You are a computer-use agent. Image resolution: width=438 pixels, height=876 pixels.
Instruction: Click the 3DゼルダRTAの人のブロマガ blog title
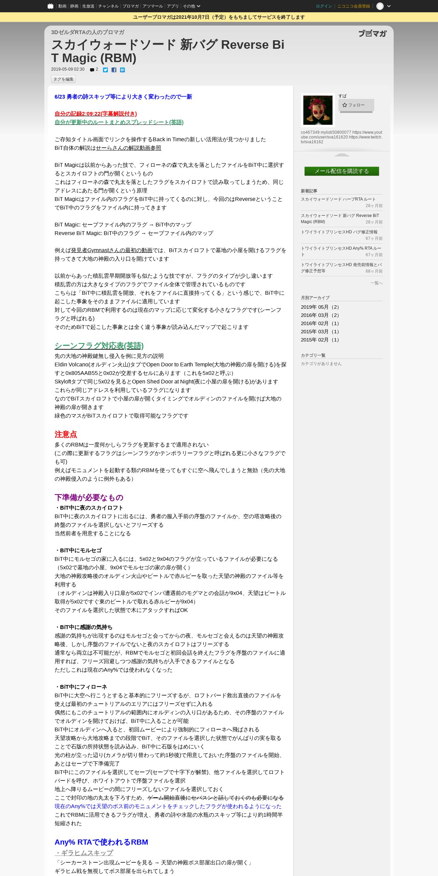point(88,32)
